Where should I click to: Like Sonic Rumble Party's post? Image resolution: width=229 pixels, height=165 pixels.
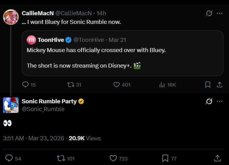(113, 158)
